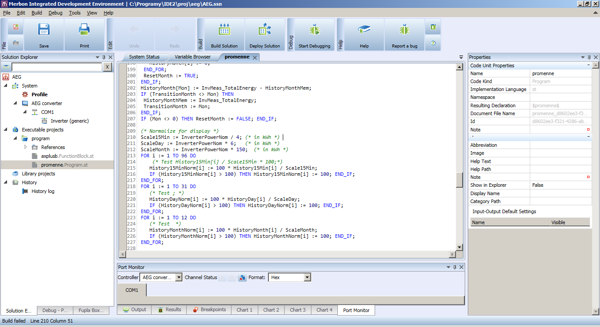Clear channel data in the Port Monitor toolbar

tap(242, 277)
